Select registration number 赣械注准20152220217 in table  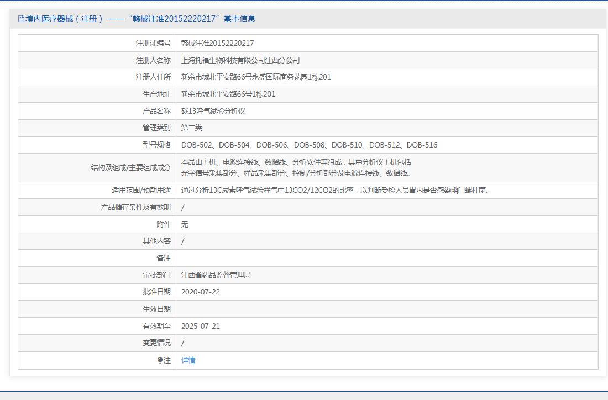coord(218,43)
